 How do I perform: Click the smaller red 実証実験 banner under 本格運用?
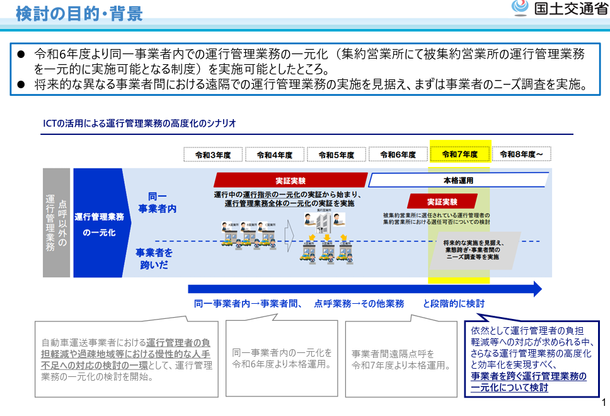point(442,202)
